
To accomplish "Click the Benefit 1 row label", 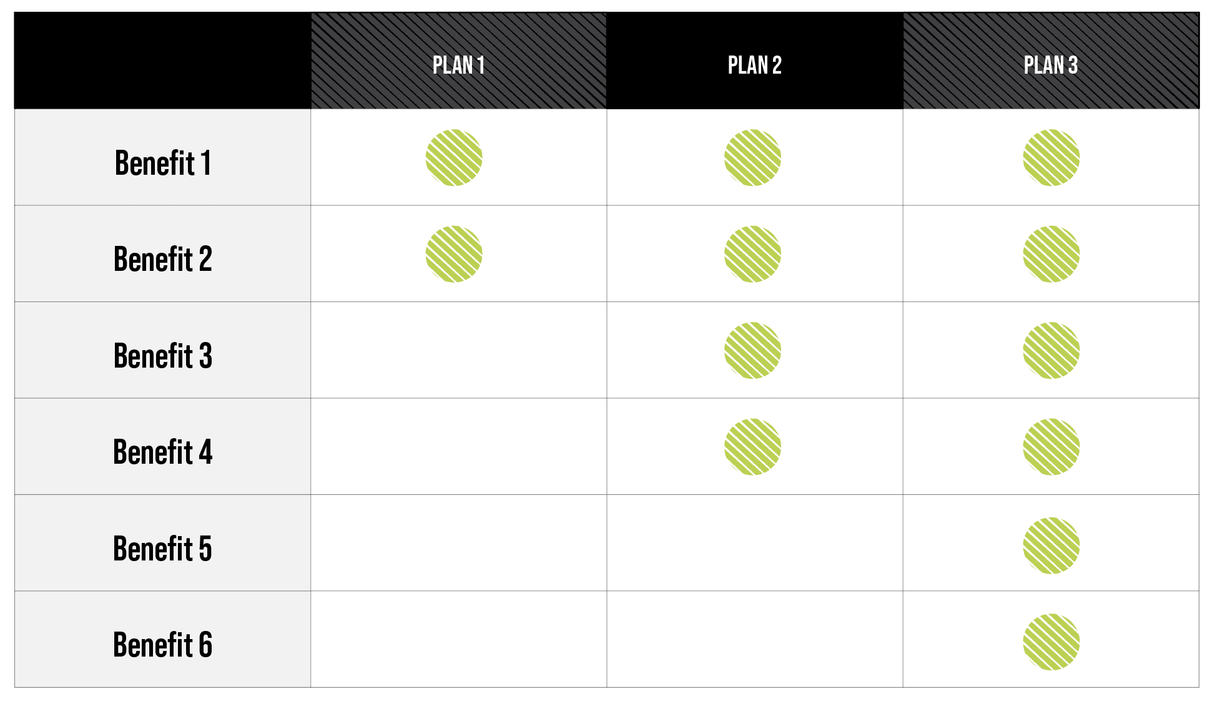I will [163, 164].
